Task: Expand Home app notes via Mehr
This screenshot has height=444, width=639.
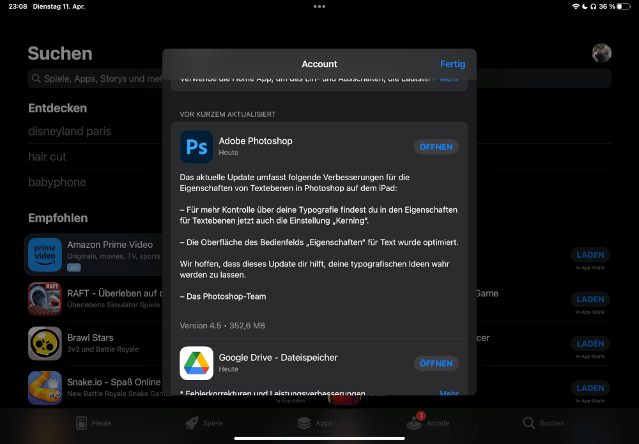Action: (x=449, y=79)
